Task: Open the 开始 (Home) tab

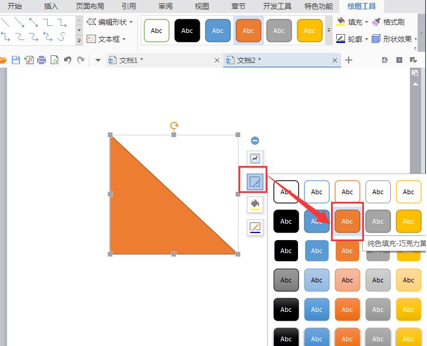Action: pyautogui.click(x=15, y=6)
